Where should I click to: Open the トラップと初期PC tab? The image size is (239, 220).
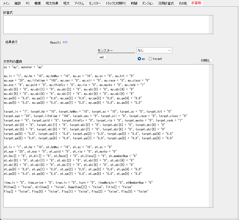tap(116, 3)
